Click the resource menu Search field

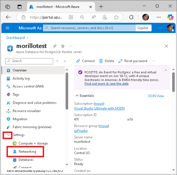point(29,61)
